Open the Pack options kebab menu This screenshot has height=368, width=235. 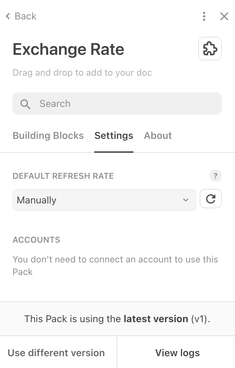click(x=204, y=16)
